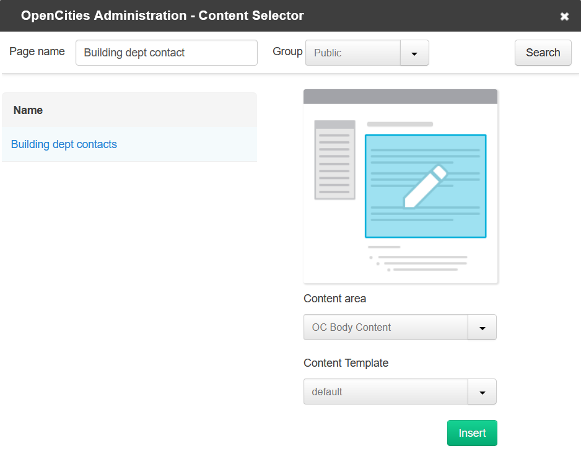Click the Name column header

point(28,110)
